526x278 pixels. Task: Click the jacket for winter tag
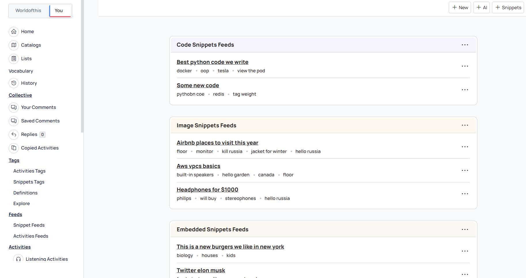[269, 152]
